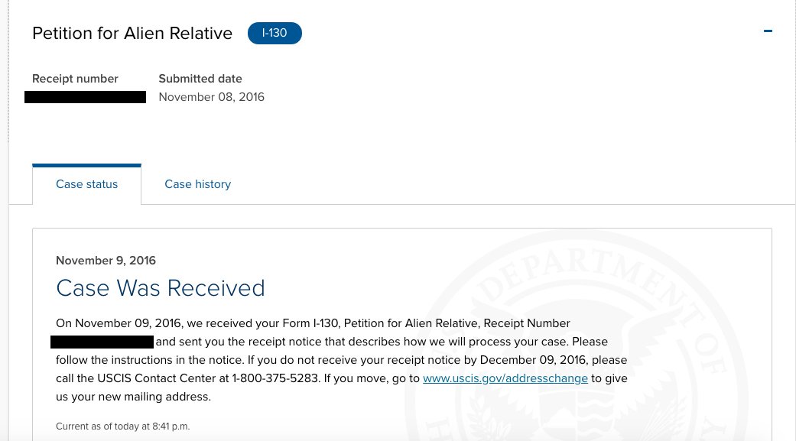
Task: Click the Submitted date label
Action: [x=200, y=79]
